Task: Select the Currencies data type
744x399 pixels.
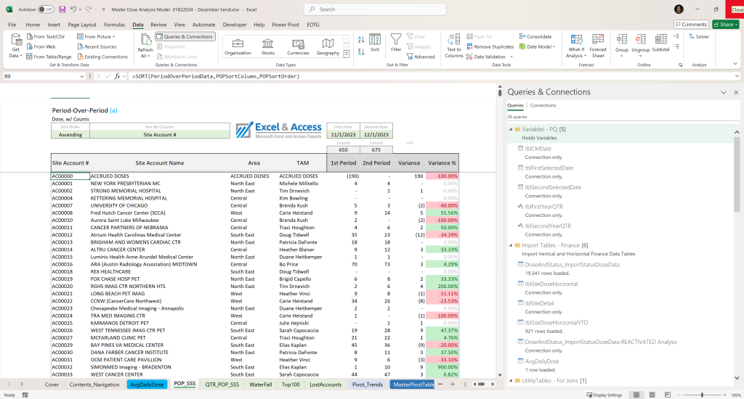Action: [x=298, y=46]
